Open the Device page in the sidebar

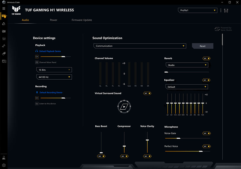coord(4,16)
